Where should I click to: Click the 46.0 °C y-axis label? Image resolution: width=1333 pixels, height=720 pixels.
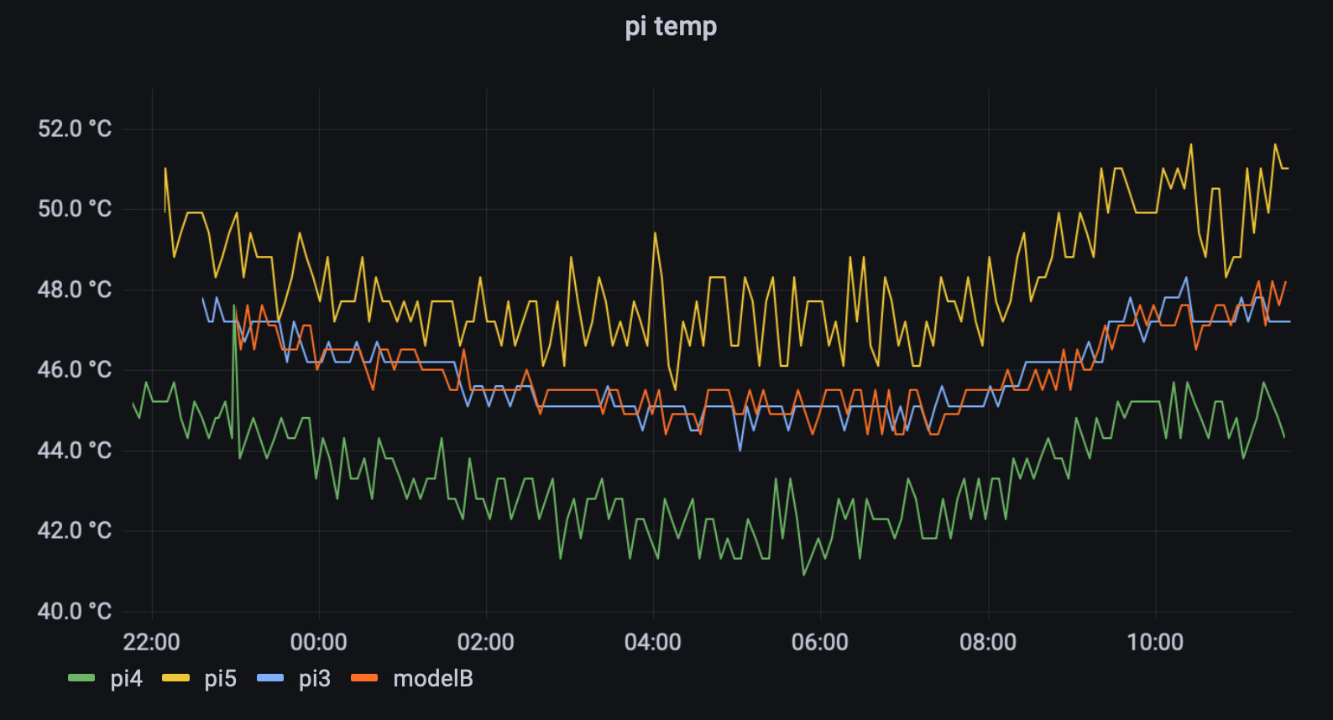pyautogui.click(x=75, y=370)
